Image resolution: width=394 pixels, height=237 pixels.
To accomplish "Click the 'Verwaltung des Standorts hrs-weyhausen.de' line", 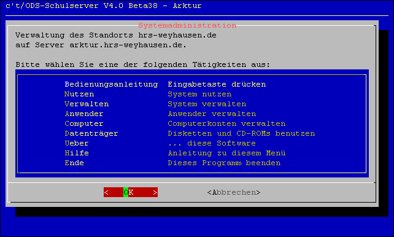I will (116, 35).
